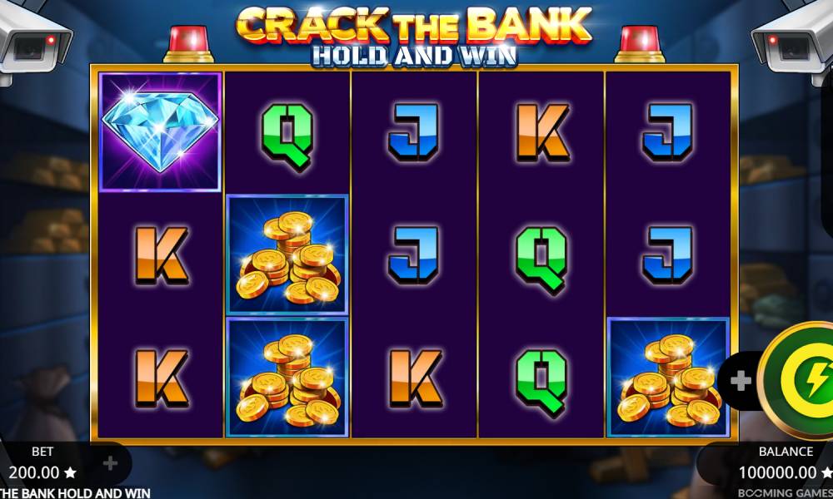Click the Crack the Bank title logo
This screenshot has height=499, width=833.
414,36
